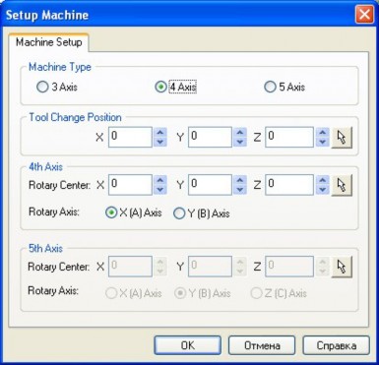This screenshot has height=365, width=379.
Task: Increase Tool Change Position Y value
Action: [240, 133]
